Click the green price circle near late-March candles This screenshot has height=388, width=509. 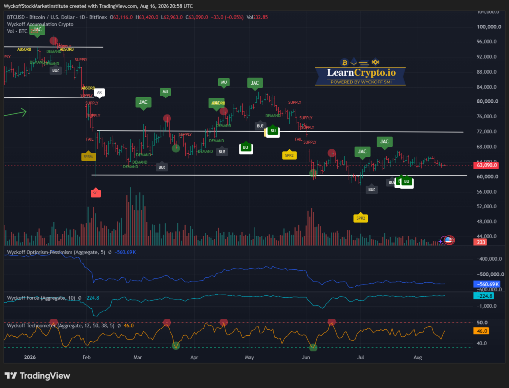[x=176, y=148]
